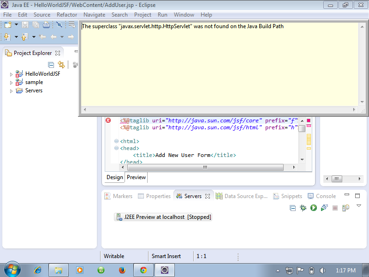Start the server in profile mode
The width and height of the screenshot is (369, 277).
[x=324, y=208]
